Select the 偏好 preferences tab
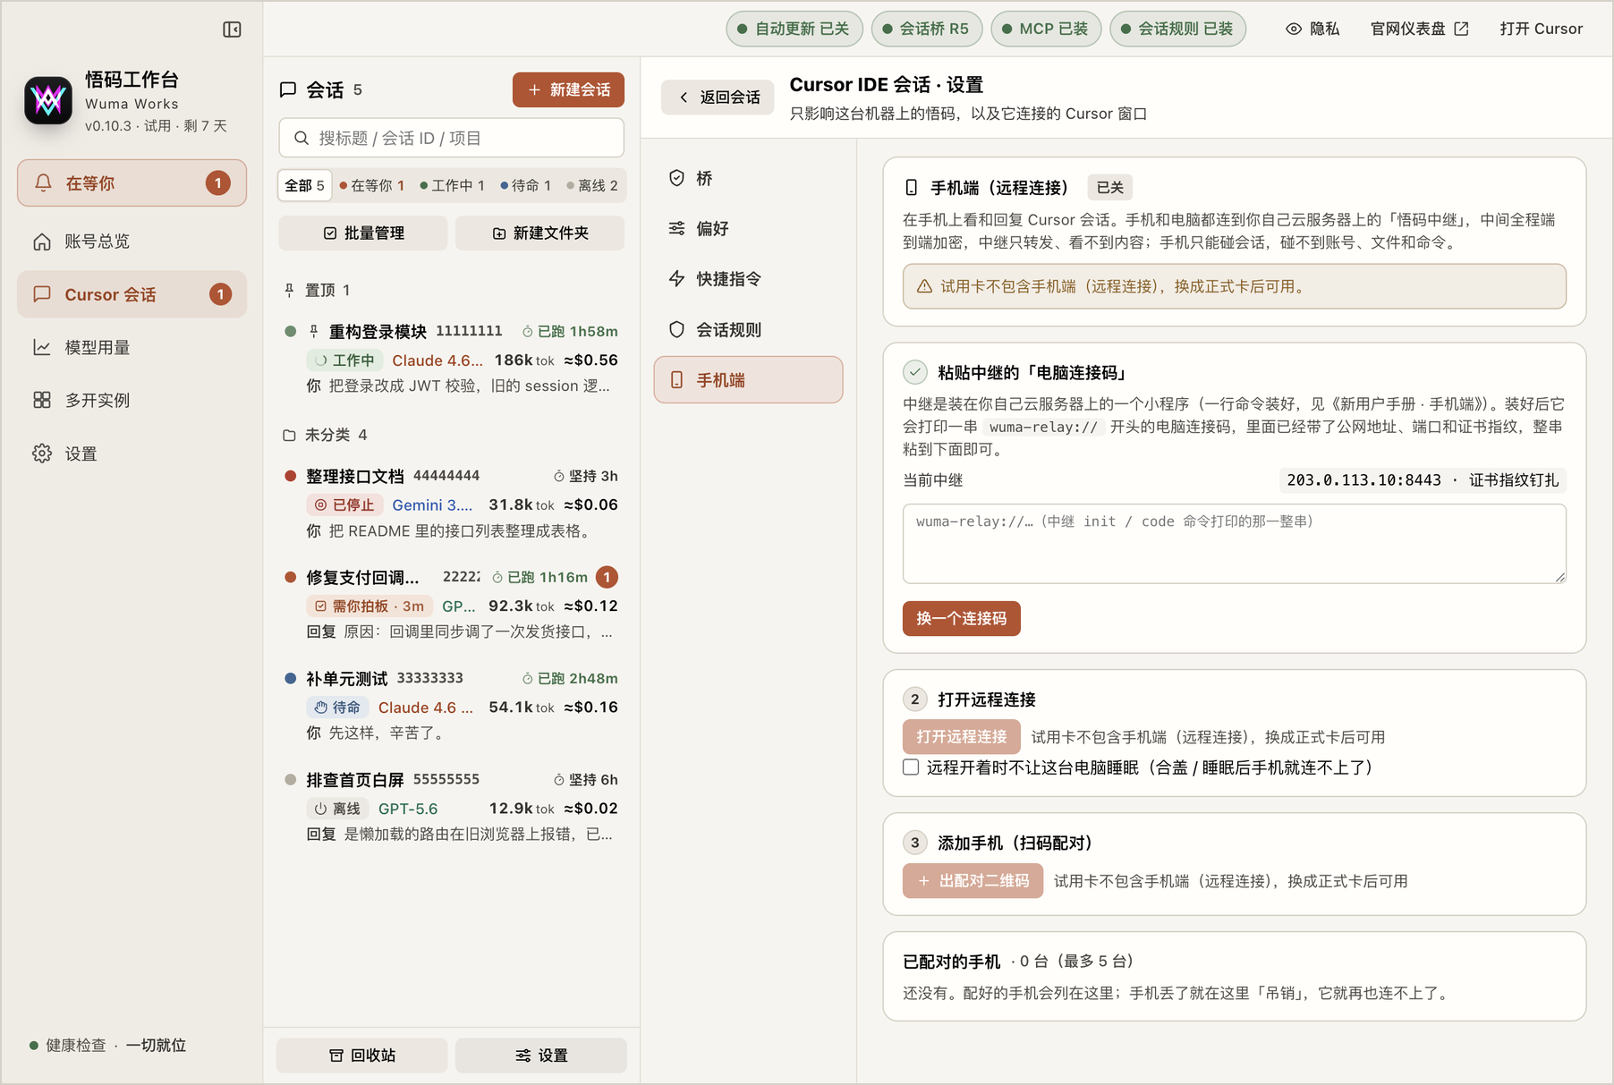 748,228
